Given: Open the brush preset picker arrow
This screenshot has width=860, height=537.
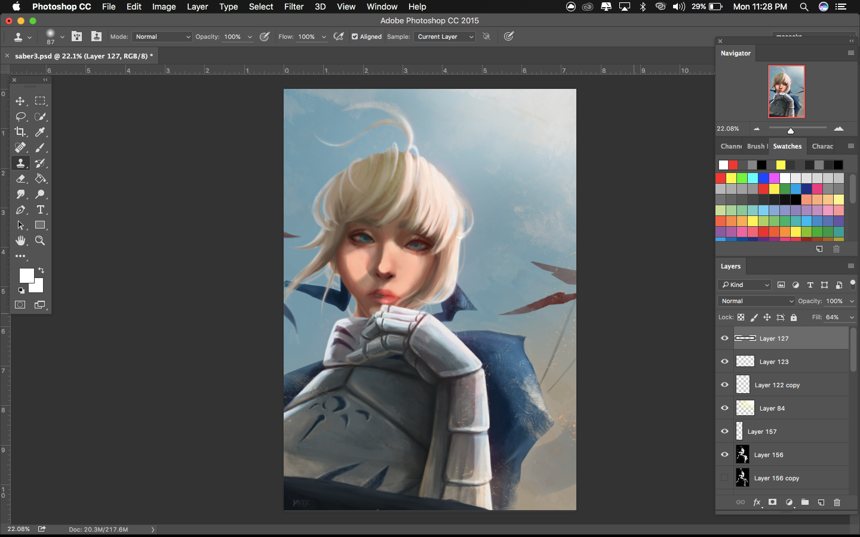Looking at the screenshot, I should coord(62,37).
